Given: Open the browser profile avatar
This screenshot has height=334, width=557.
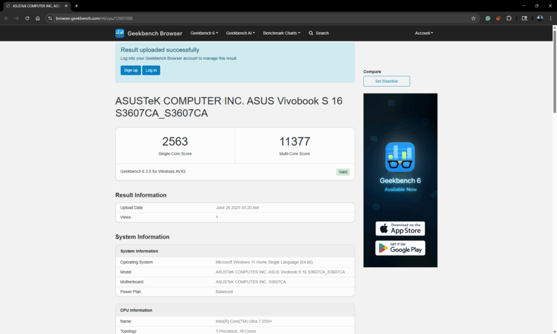Looking at the screenshot, I should pyautogui.click(x=540, y=18).
